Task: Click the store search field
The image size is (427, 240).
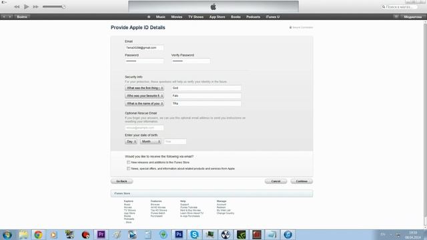Action: 399,7
